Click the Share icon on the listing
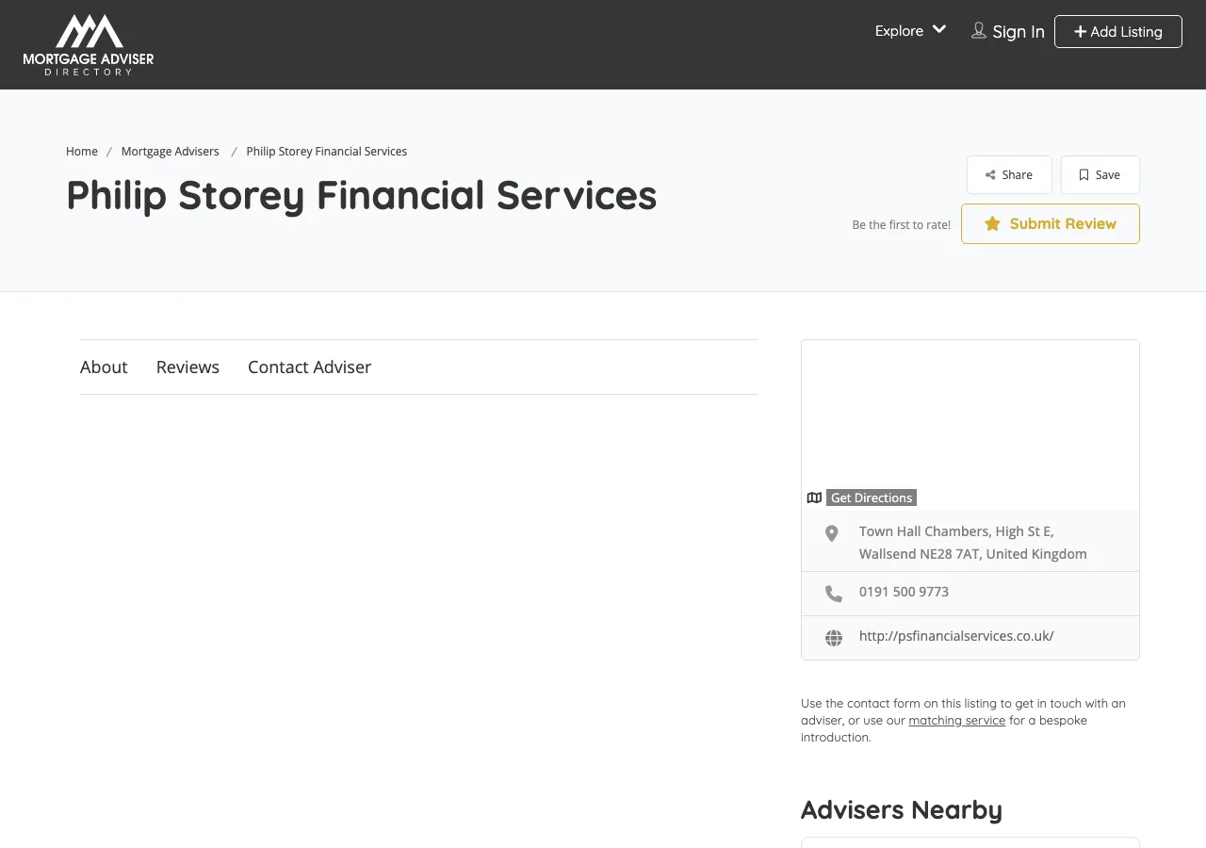 click(x=991, y=174)
